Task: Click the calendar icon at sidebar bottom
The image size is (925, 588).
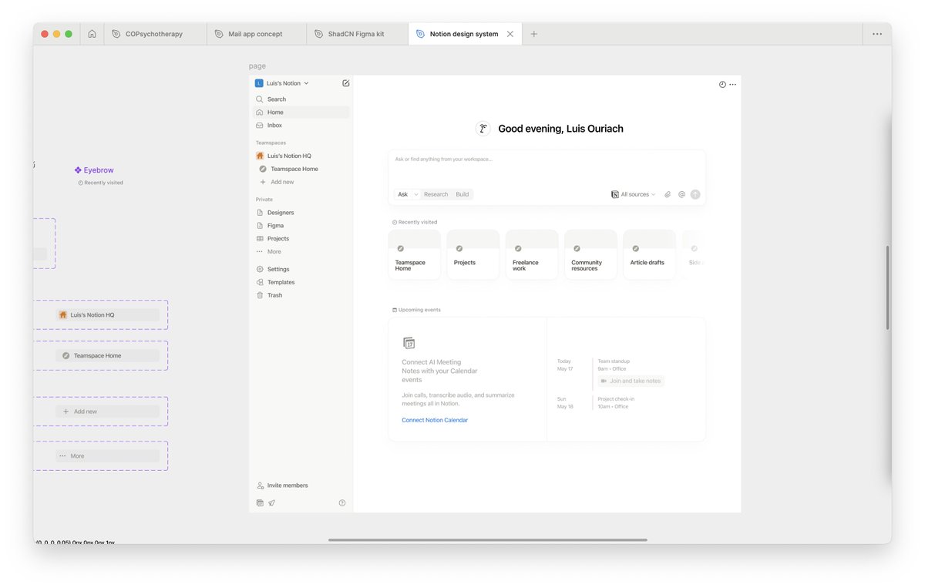Action: (260, 503)
